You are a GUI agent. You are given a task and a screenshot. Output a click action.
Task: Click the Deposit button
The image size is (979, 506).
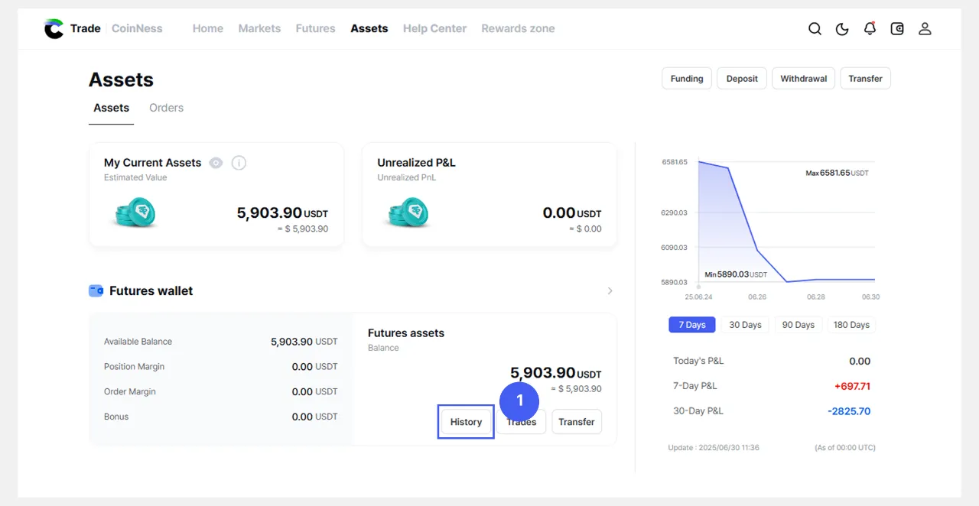click(741, 79)
